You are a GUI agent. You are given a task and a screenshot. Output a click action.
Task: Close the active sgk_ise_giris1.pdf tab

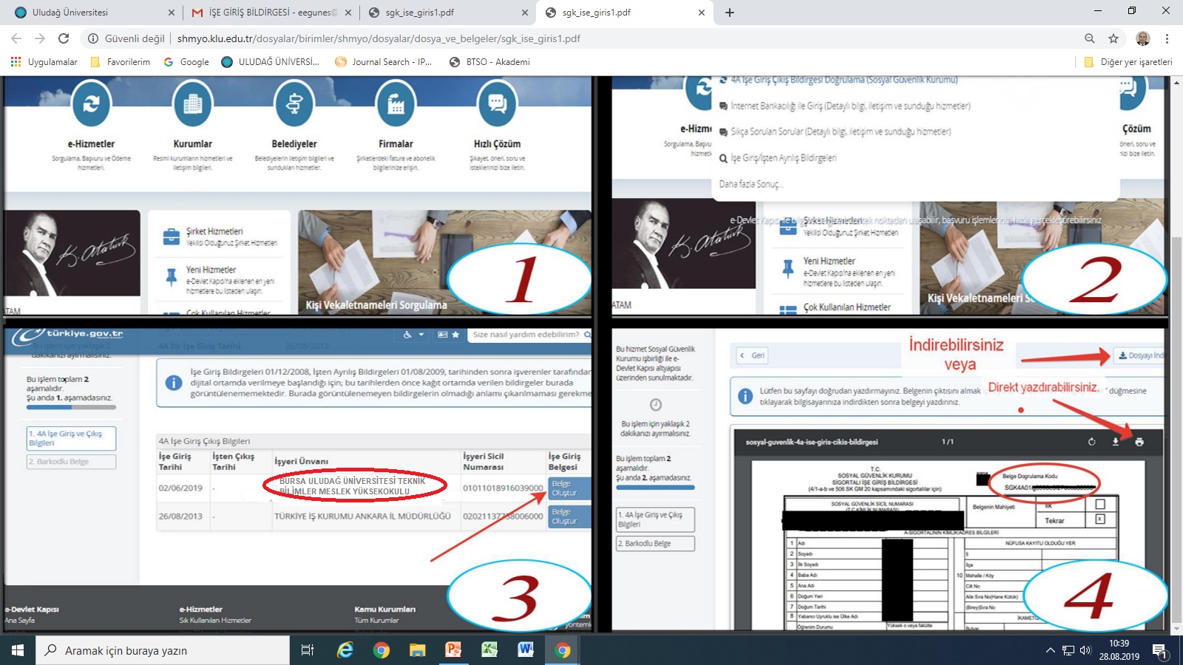[702, 13]
